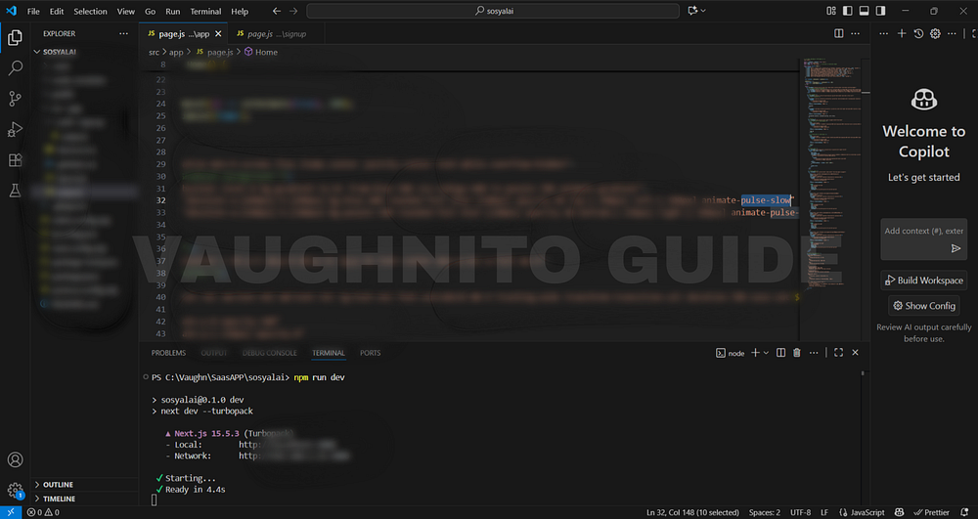Change the LF end of line sequence

click(823, 512)
